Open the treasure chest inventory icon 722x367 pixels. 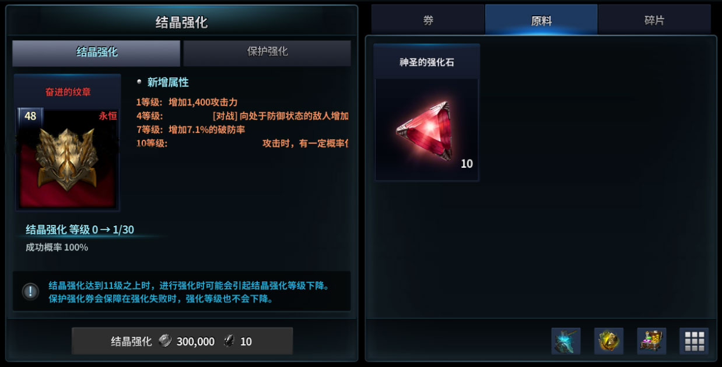pos(651,341)
